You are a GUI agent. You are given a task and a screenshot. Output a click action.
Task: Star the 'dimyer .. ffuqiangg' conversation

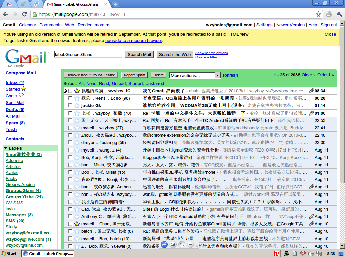coord(77,142)
